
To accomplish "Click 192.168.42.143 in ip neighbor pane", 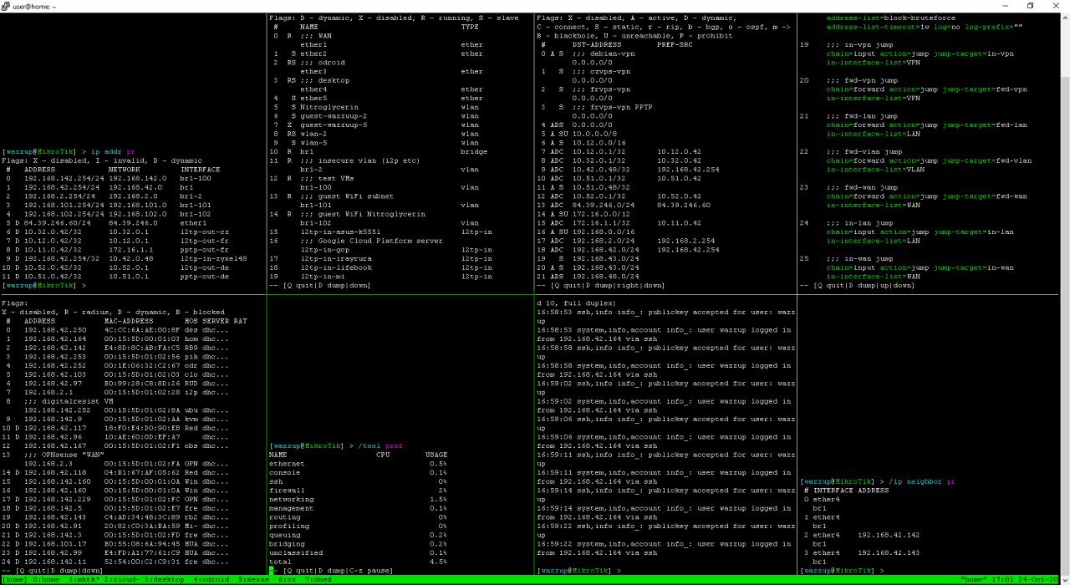I will point(889,552).
